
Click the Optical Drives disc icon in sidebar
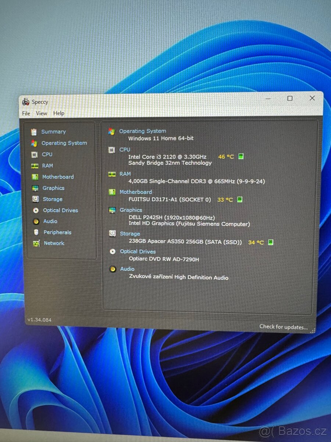[36, 211]
